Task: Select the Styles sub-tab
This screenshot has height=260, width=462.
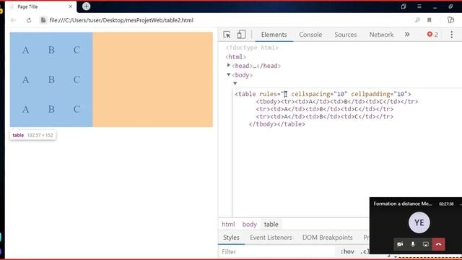Action: [x=231, y=238]
